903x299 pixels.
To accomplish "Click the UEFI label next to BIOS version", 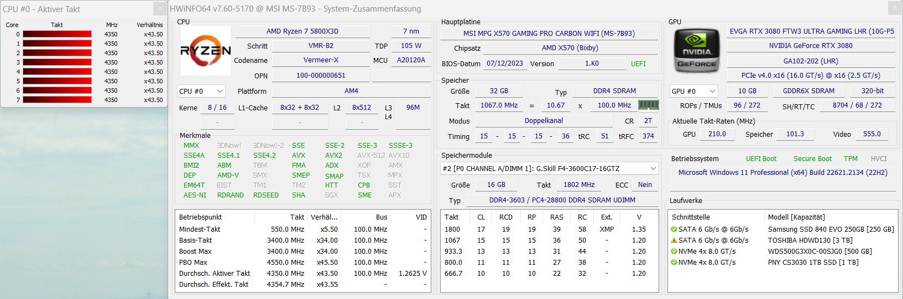I will (638, 64).
